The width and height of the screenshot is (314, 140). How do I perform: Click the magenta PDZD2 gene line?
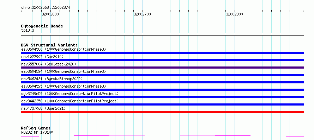point(162,136)
